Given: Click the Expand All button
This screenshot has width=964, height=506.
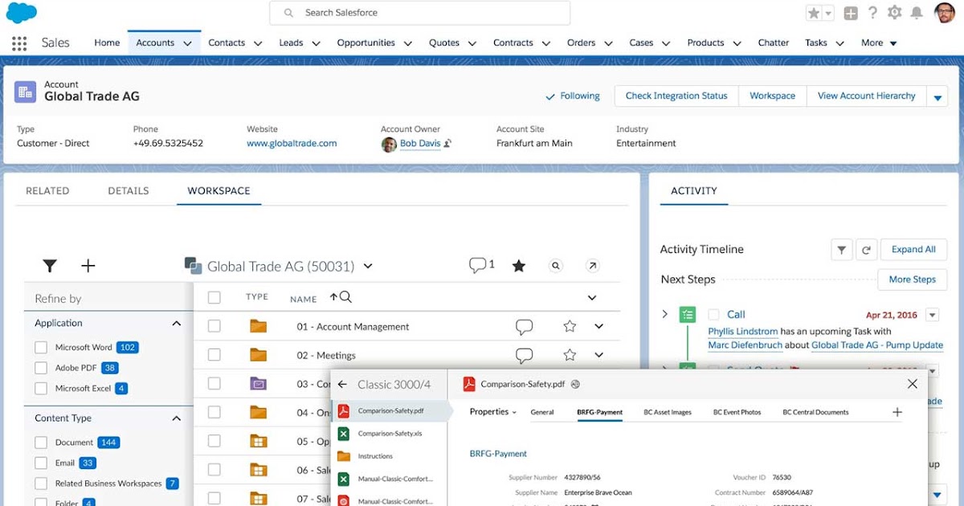Looking at the screenshot, I should pyautogui.click(x=913, y=250).
